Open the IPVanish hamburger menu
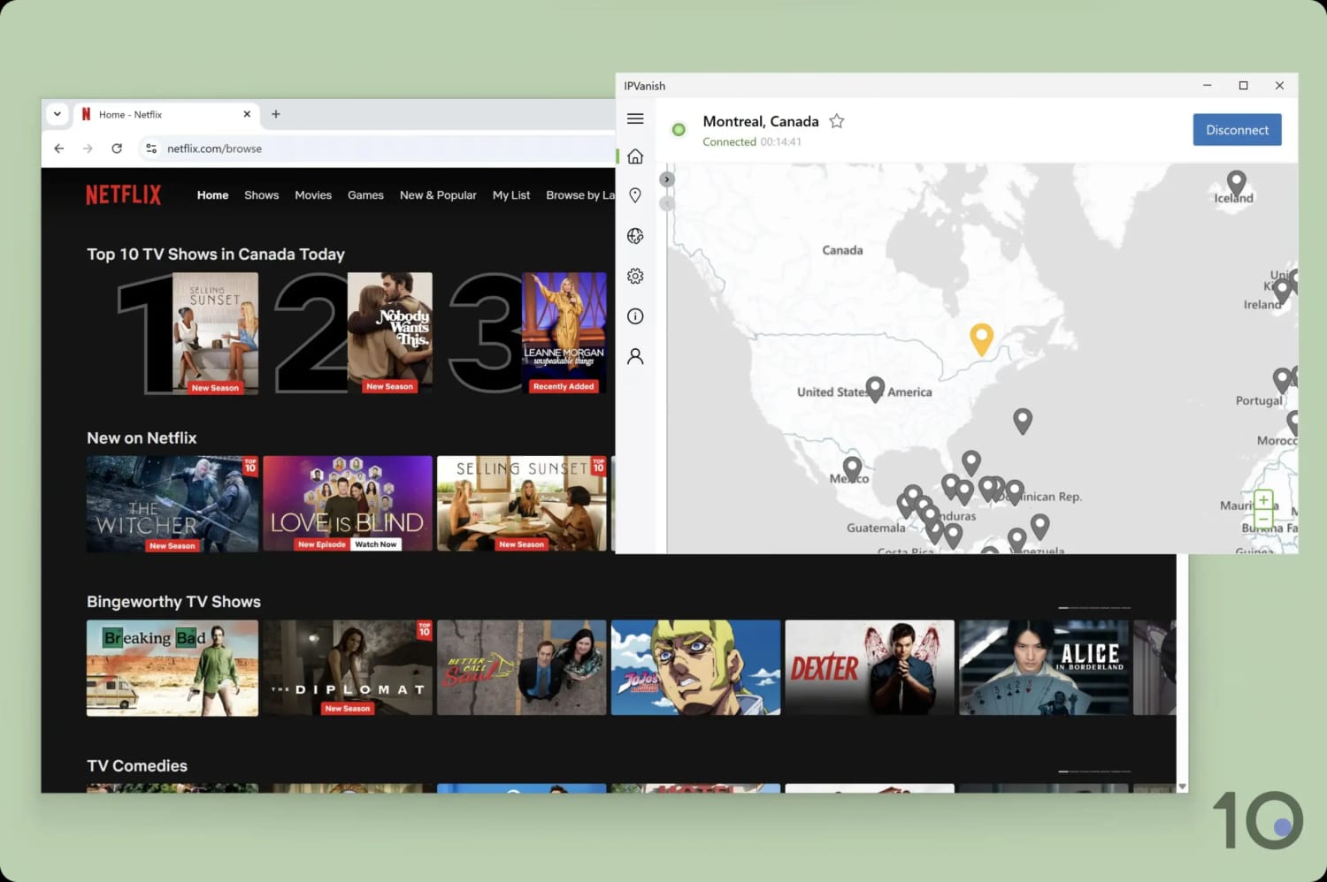Image resolution: width=1327 pixels, height=882 pixels. click(x=635, y=118)
